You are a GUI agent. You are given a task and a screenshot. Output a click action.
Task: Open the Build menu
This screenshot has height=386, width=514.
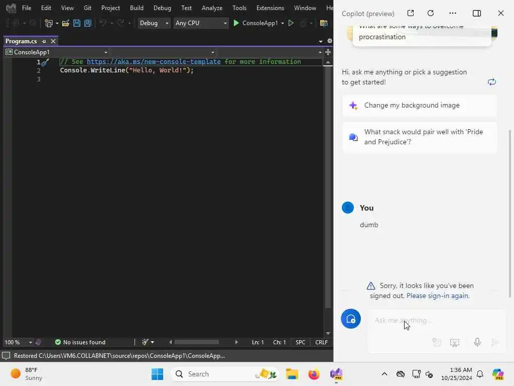coord(137,8)
